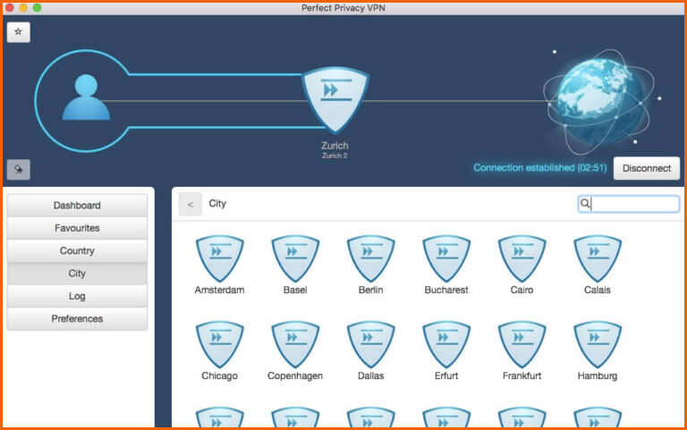
Task: Select the City tab
Action: click(x=77, y=274)
